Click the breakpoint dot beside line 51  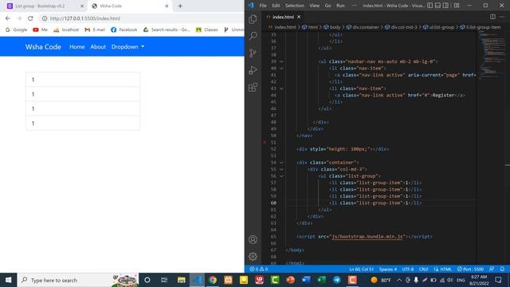(265, 142)
